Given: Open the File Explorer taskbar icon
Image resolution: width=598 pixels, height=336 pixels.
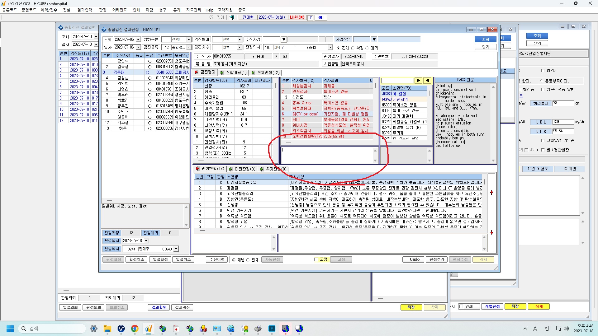Looking at the screenshot, I should pos(107,329).
